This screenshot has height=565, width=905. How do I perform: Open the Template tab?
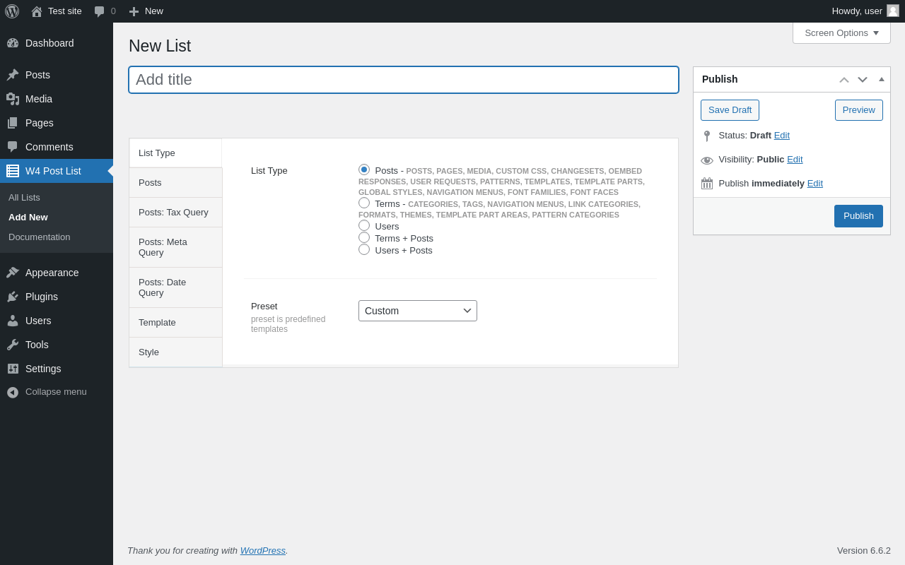click(175, 323)
